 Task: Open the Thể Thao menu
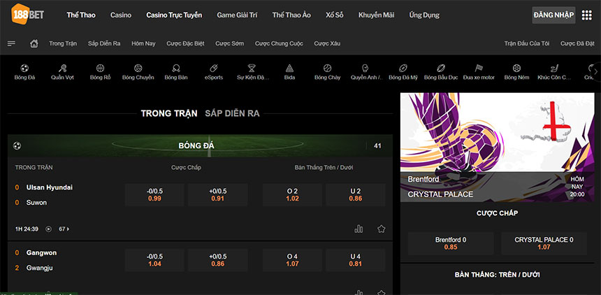coord(81,15)
